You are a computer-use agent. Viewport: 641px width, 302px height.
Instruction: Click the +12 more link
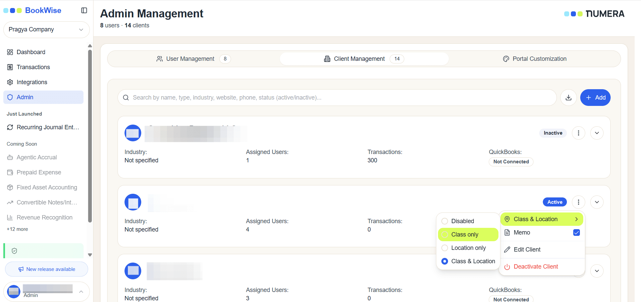pyautogui.click(x=17, y=229)
